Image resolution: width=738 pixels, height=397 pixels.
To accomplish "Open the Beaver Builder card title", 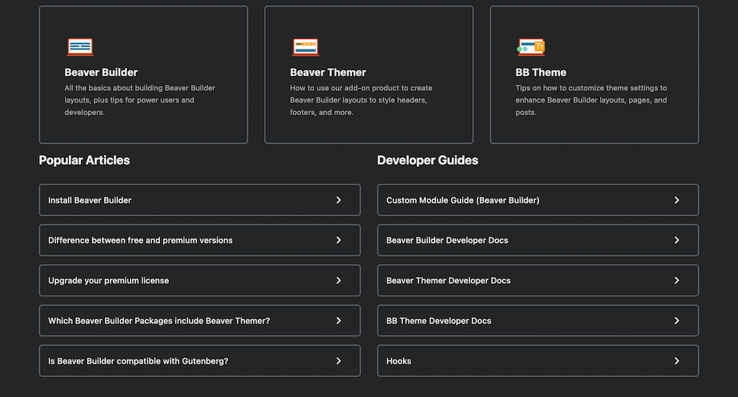I will pos(100,72).
